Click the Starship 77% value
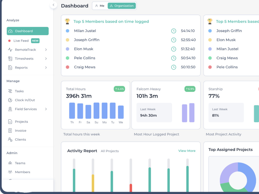Screen dimensions: 259x194 pyautogui.click(x=214, y=96)
